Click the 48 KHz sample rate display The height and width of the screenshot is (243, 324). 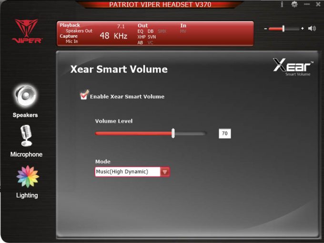[x=113, y=36]
